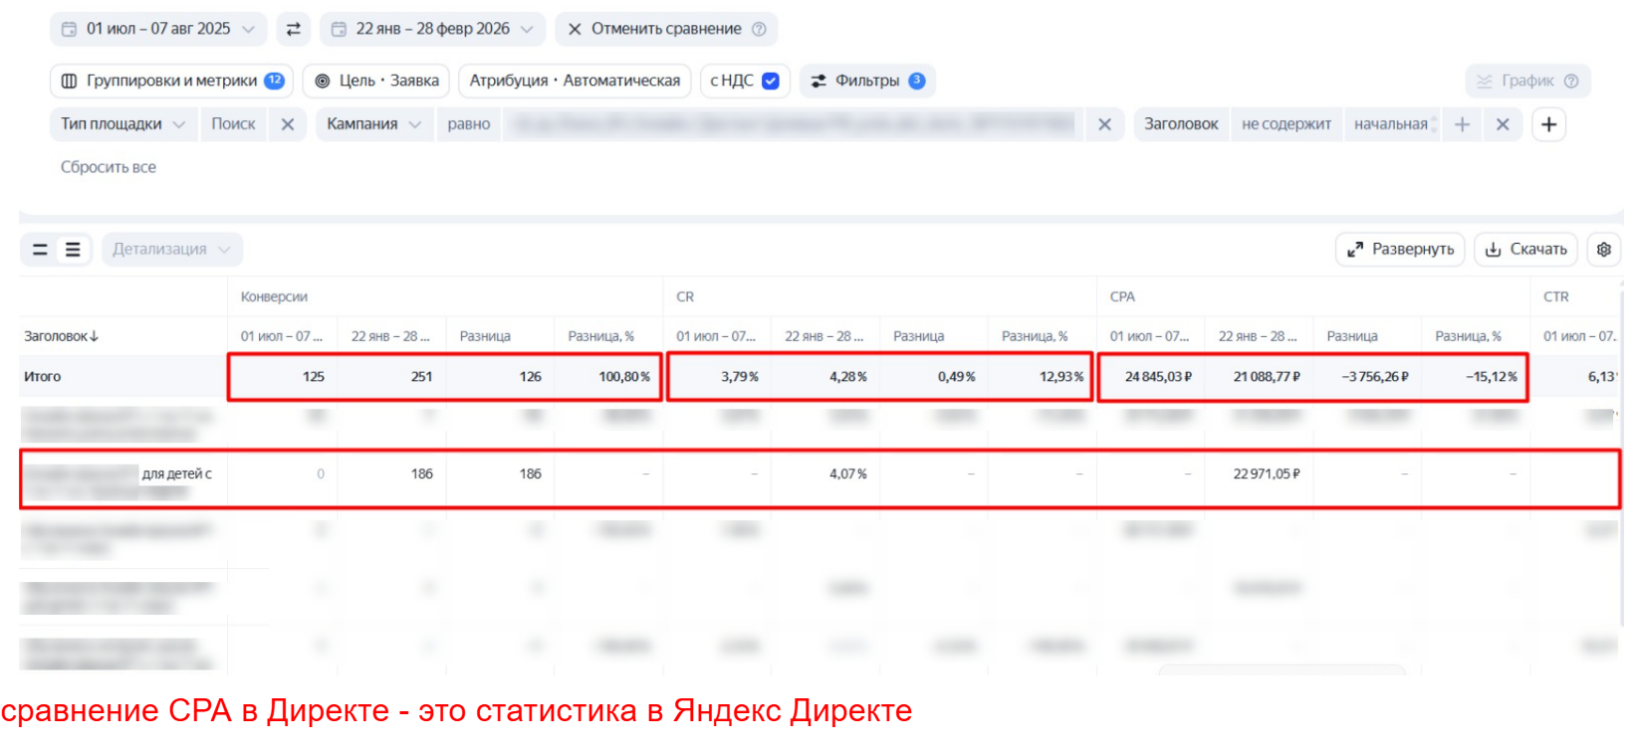Click Конверсии column group header
The width and height of the screenshot is (1640, 756).
tap(274, 296)
